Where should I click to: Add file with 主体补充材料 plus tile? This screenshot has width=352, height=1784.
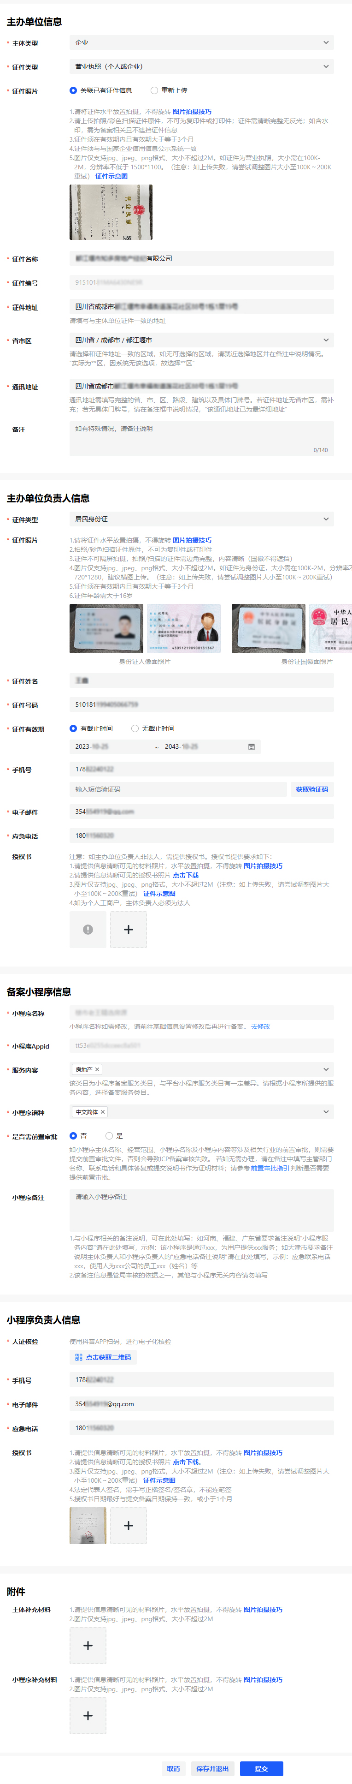(88, 1645)
